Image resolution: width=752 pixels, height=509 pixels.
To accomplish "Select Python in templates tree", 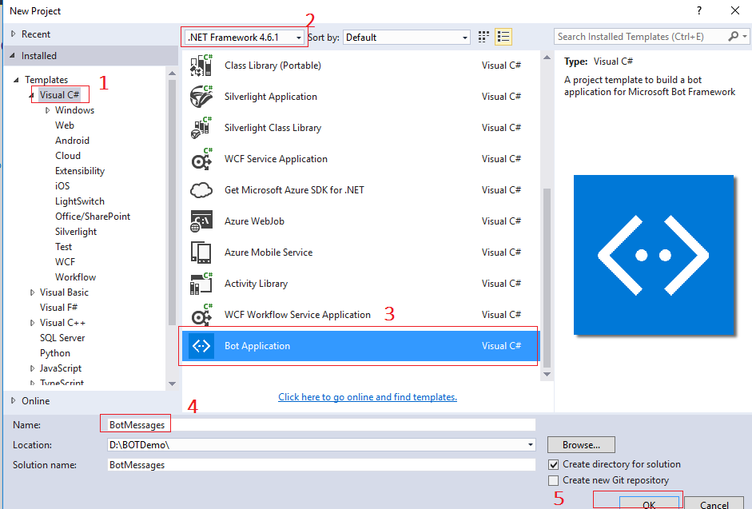I will pos(55,353).
